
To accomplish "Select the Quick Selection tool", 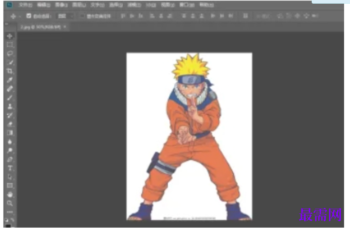I will [10, 63].
